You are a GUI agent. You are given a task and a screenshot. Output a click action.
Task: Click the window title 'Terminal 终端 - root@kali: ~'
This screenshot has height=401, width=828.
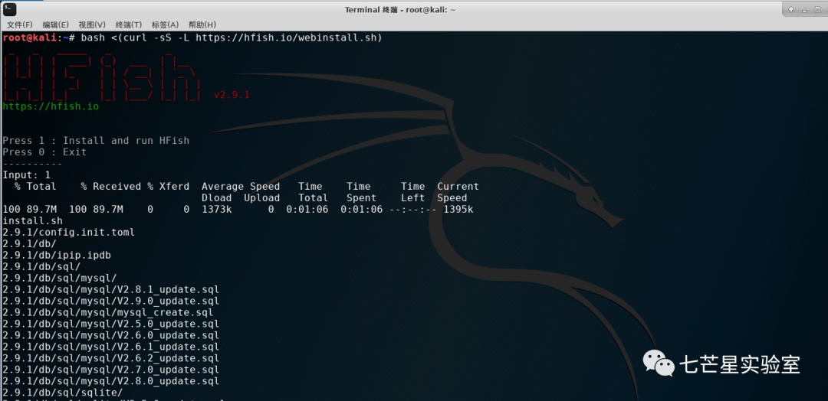click(400, 9)
